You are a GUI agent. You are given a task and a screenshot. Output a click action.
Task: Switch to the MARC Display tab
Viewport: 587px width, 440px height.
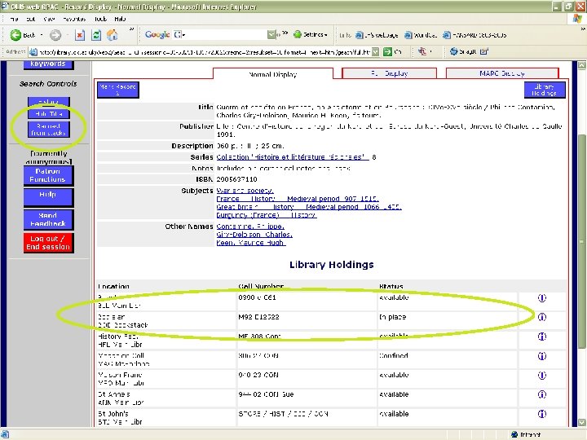click(501, 73)
